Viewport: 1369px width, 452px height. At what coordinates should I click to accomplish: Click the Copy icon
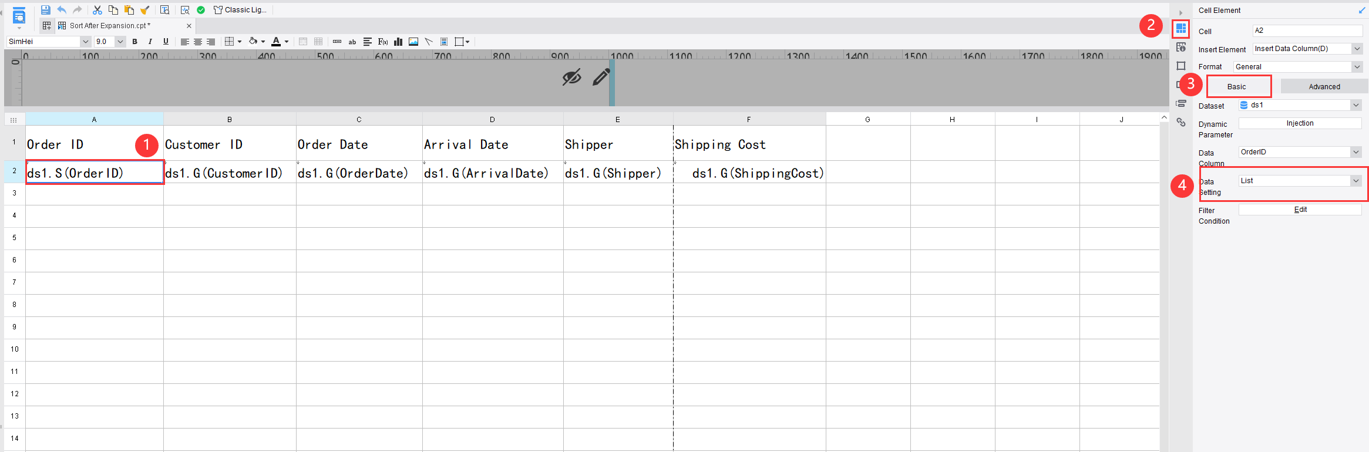coord(113,10)
